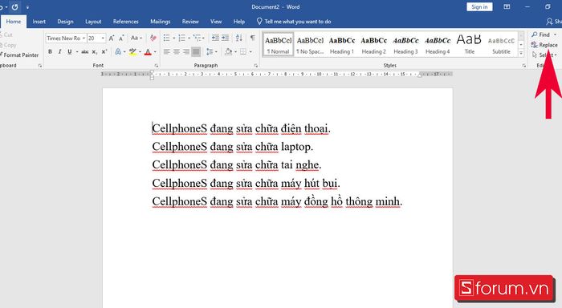Image resolution: width=562 pixels, height=308 pixels.
Task: Click Decrease Font Size icon
Action: pos(121,38)
